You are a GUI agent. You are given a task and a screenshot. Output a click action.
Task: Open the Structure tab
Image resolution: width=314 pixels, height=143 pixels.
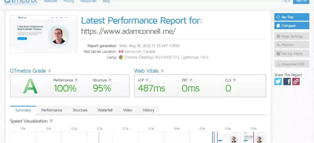pos(80,110)
